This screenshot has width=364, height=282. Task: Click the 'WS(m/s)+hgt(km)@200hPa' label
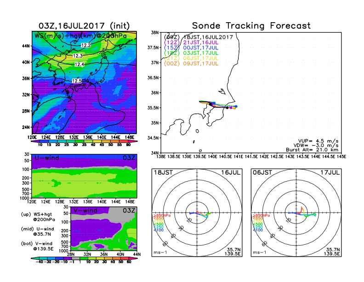click(x=80, y=36)
